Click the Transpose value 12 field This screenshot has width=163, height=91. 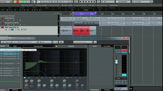click(72, 10)
